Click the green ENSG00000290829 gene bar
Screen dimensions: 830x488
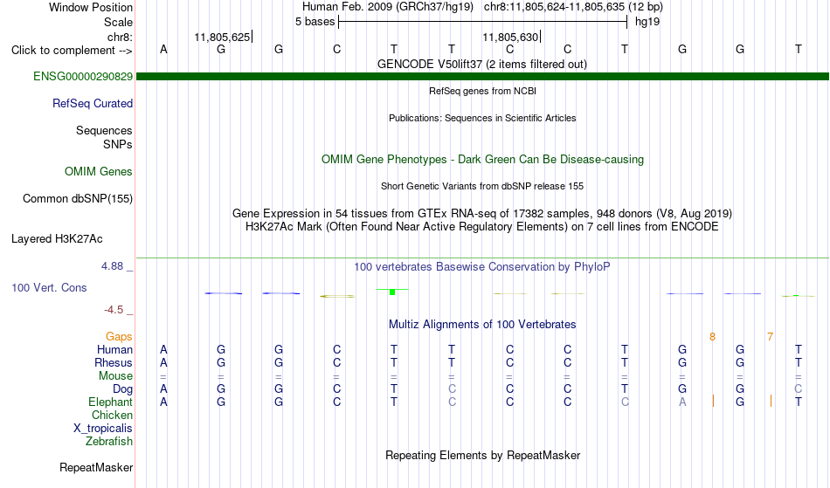483,76
